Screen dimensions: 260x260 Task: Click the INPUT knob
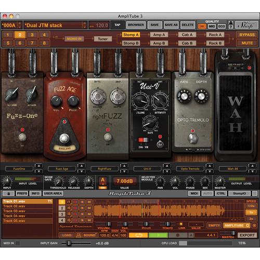(x=7, y=181)
